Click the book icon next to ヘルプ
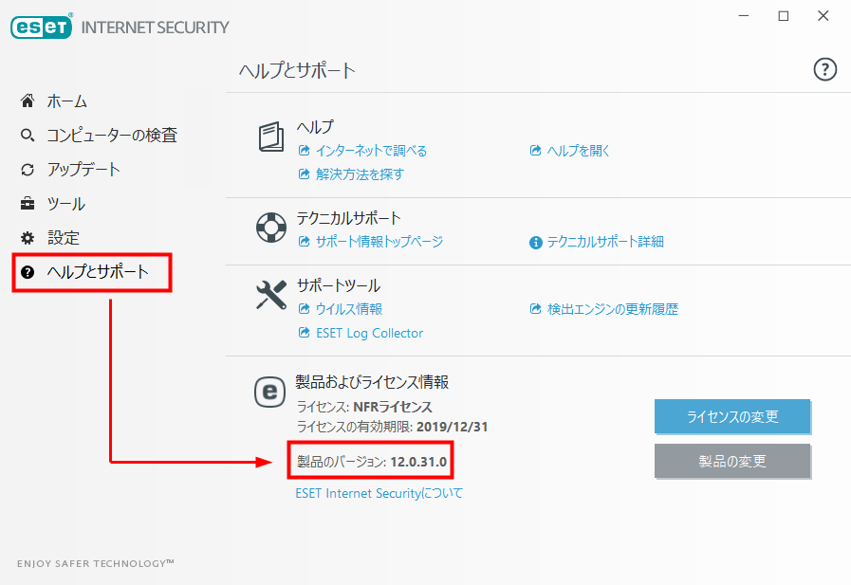Image resolution: width=851 pixels, height=585 pixels. (270, 137)
